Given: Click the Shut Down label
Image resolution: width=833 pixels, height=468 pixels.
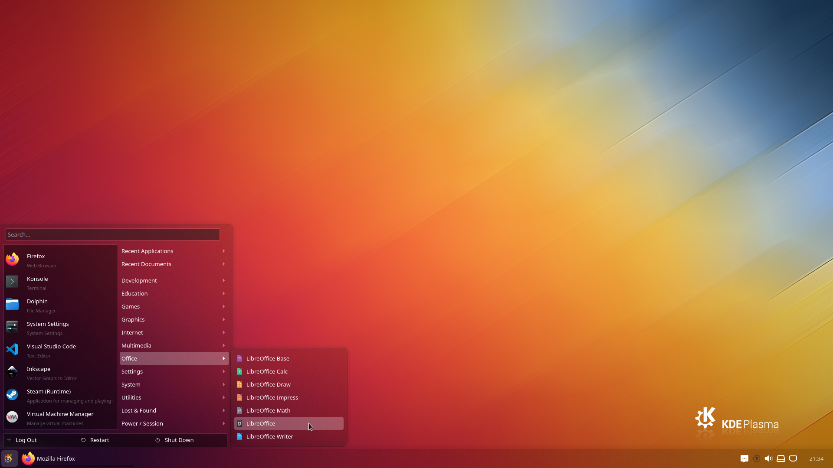Looking at the screenshot, I should (x=179, y=440).
